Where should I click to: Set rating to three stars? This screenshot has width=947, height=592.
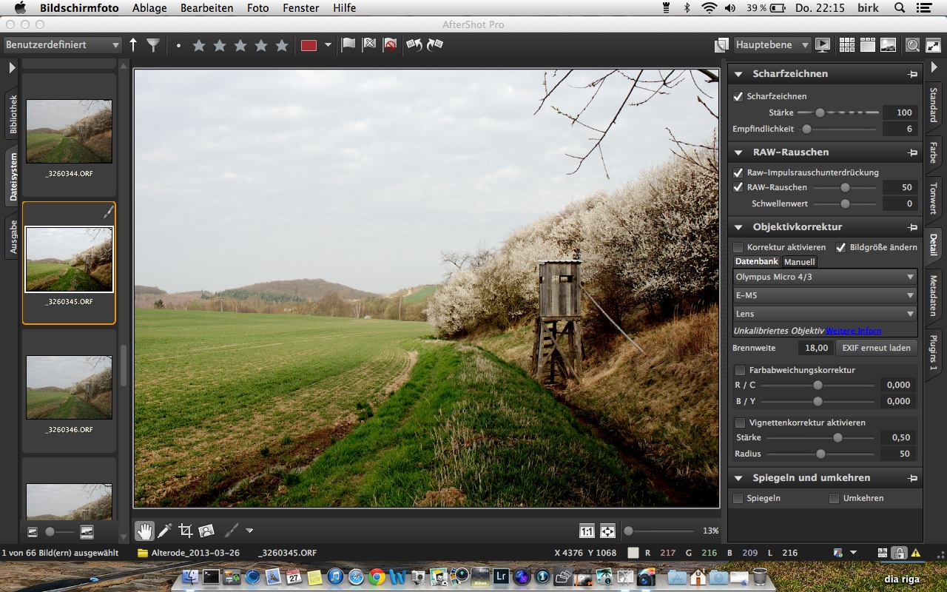tap(240, 45)
